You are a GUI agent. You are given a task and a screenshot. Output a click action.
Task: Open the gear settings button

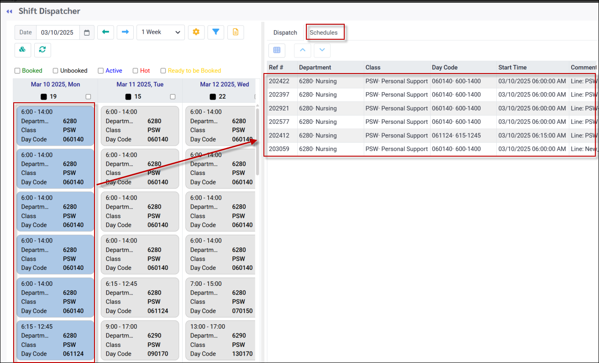196,32
